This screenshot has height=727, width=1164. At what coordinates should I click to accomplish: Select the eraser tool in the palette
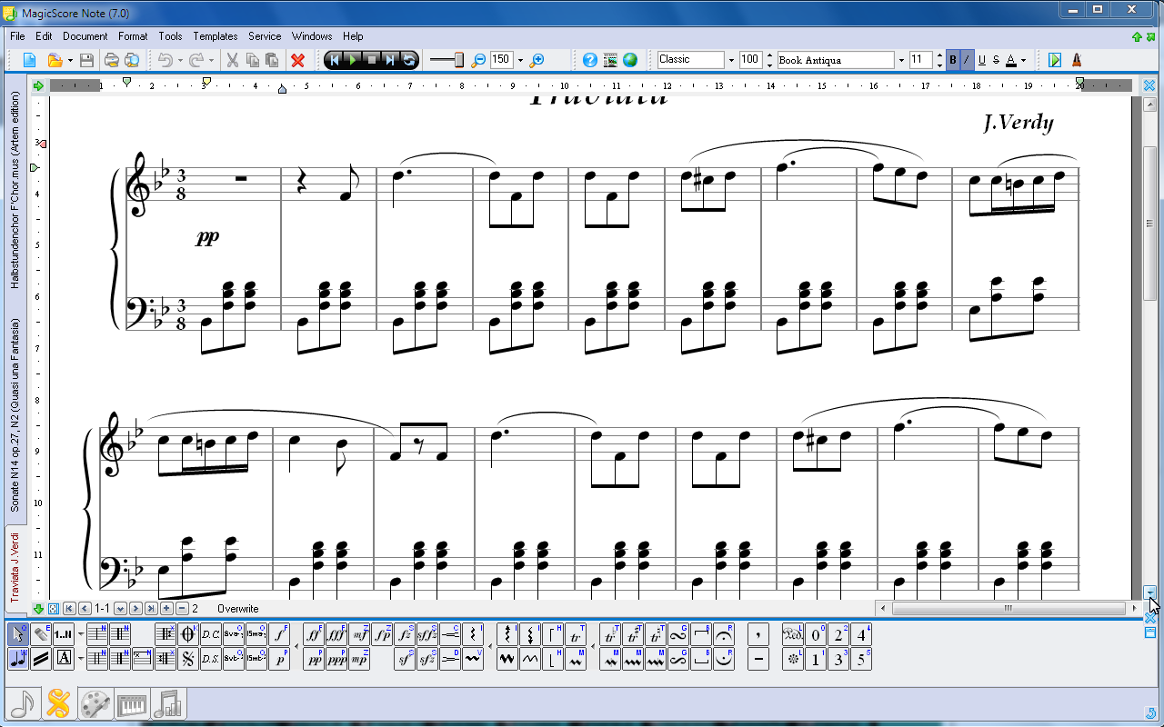pyautogui.click(x=41, y=633)
